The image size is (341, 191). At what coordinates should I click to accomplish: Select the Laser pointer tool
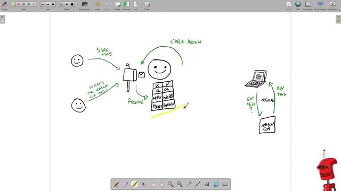coord(189,184)
